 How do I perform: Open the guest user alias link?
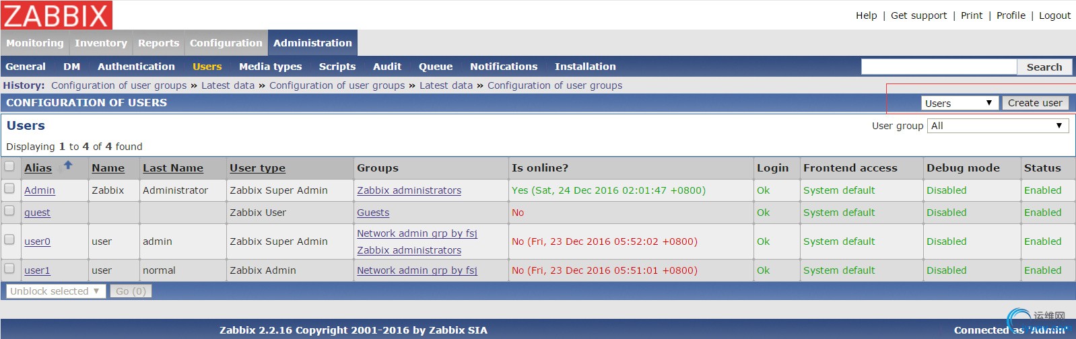pos(37,213)
